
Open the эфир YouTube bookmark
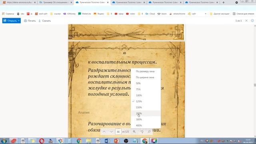click(119, 14)
